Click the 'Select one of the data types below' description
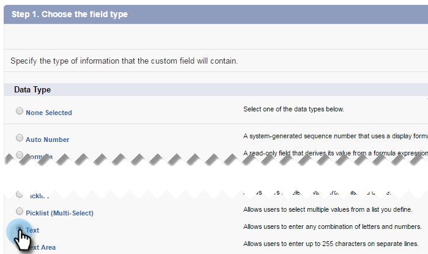This screenshot has height=254, width=428. click(294, 110)
